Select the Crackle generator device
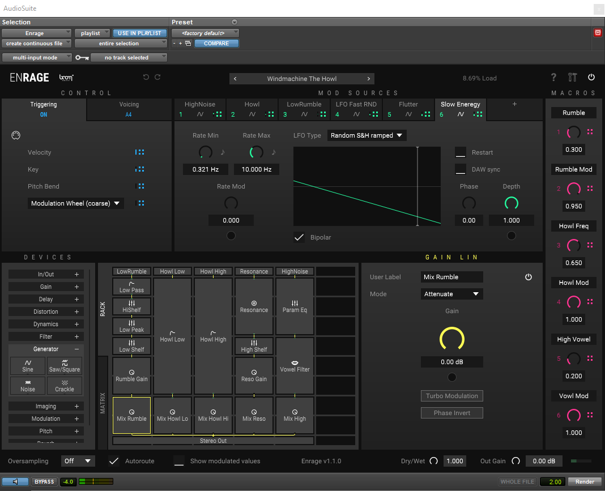 [64, 386]
